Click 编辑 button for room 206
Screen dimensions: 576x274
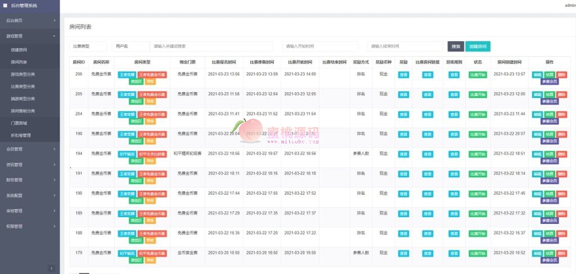[x=537, y=74]
